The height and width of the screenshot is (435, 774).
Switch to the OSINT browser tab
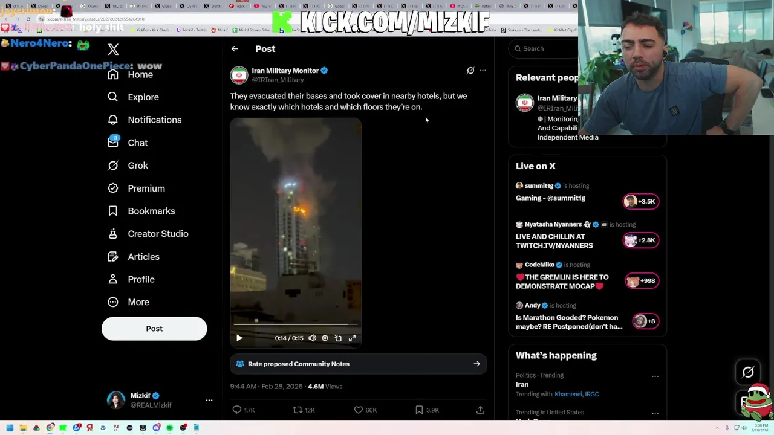pos(189,6)
